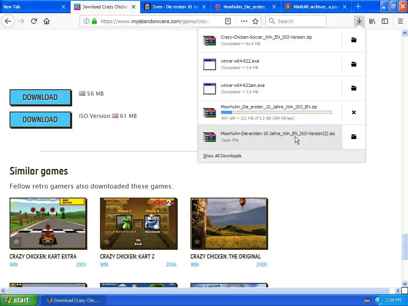Show sidebars toolbar icon

coord(385,21)
